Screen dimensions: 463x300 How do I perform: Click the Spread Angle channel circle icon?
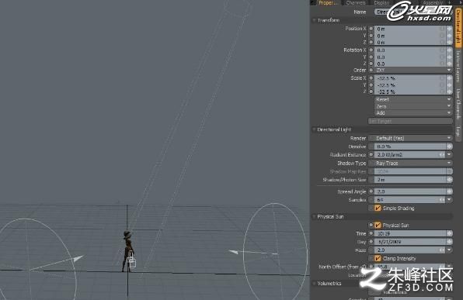coord(371,191)
